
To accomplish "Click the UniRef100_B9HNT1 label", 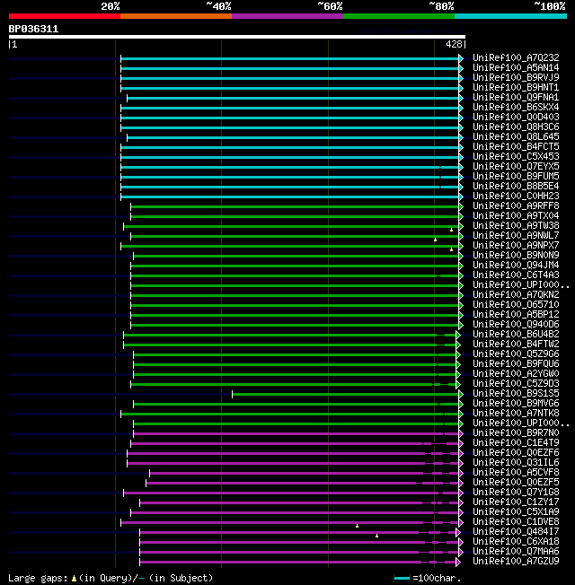I will 516,88.
